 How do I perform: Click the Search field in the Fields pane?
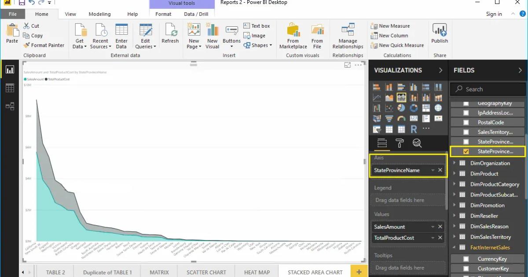[484, 89]
